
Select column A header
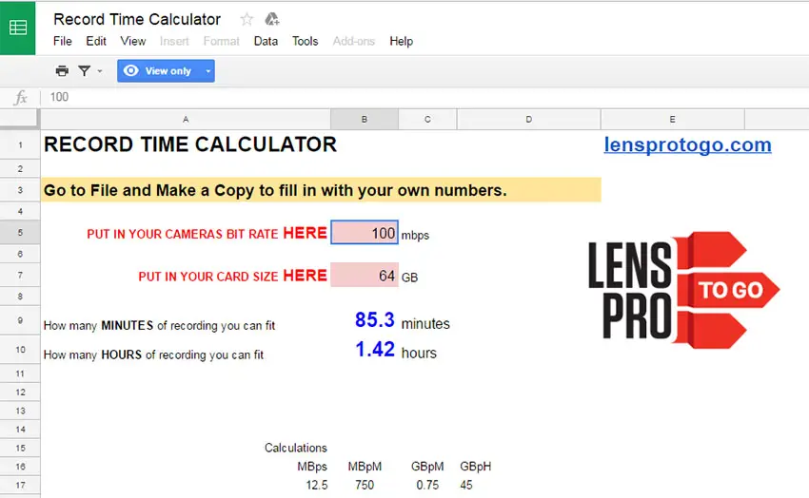point(186,120)
